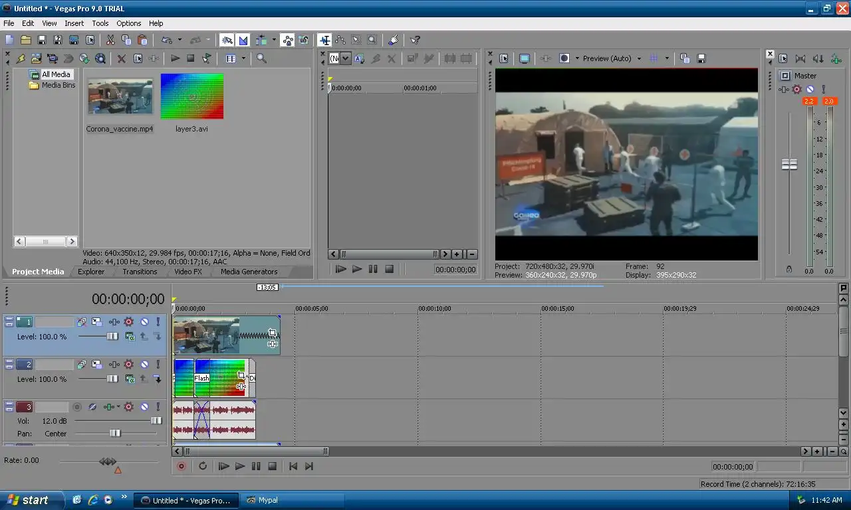Toggle Auto Ripple button
The image size is (851, 510).
click(x=260, y=41)
